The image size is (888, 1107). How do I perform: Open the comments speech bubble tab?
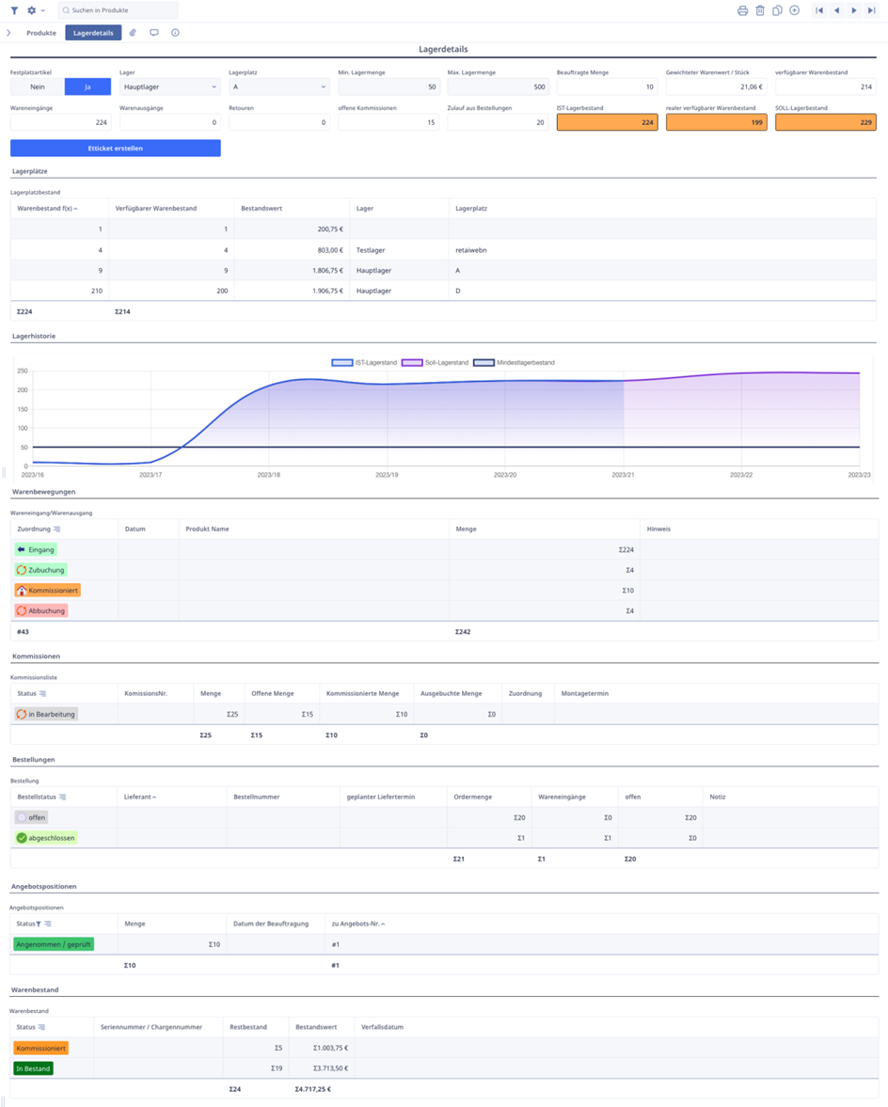[x=154, y=33]
